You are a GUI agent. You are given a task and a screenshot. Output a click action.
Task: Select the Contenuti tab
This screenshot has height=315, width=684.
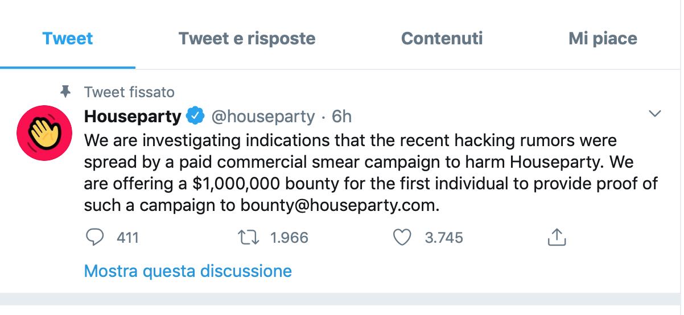(x=442, y=39)
